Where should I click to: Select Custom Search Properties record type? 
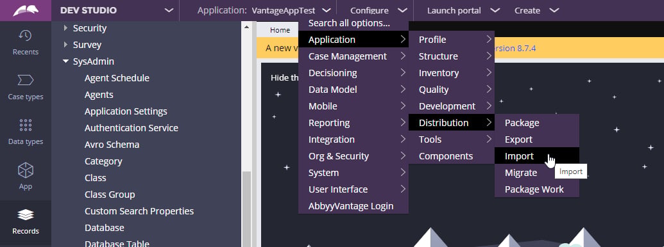tap(139, 211)
